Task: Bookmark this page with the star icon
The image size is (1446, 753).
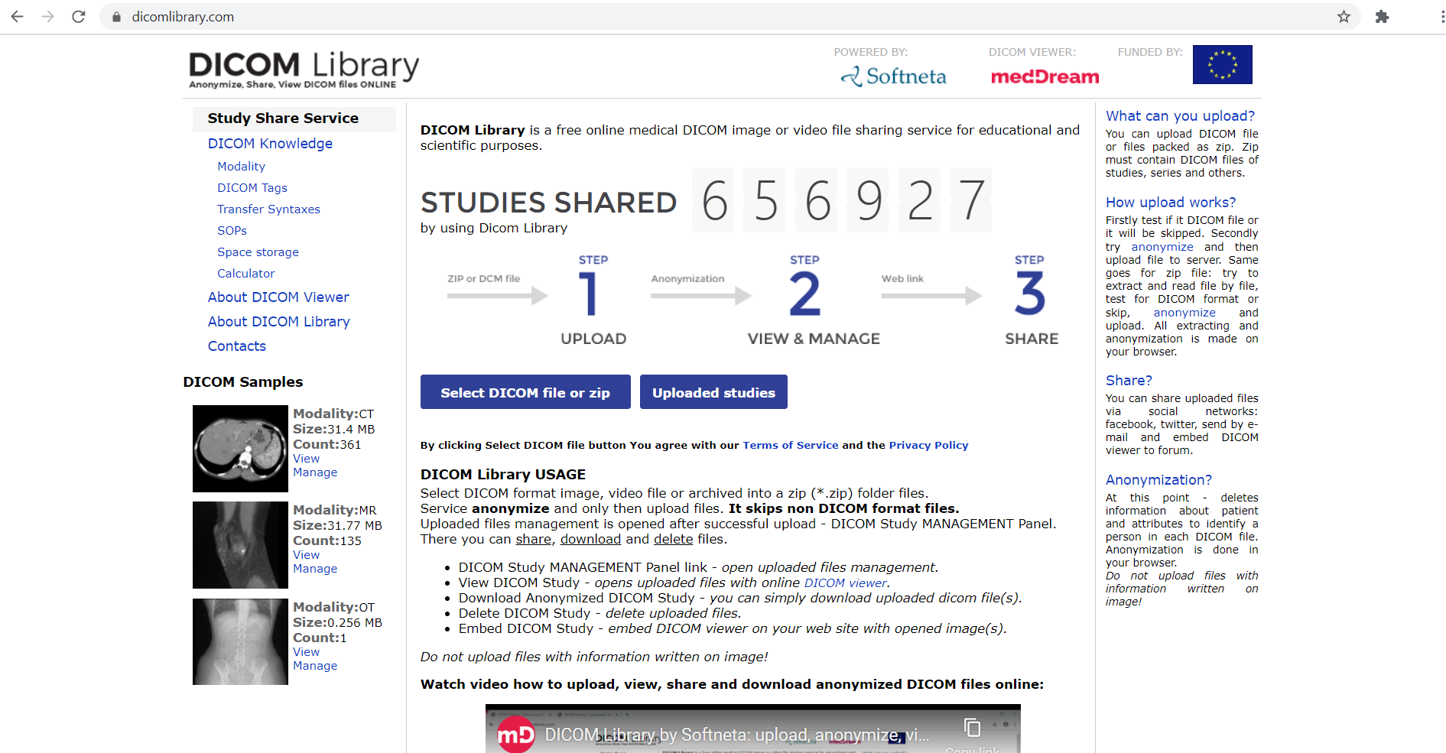Action: tap(1344, 16)
